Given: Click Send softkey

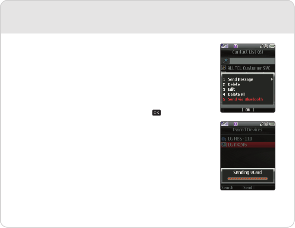Looking at the screenshot, I should (x=248, y=187).
